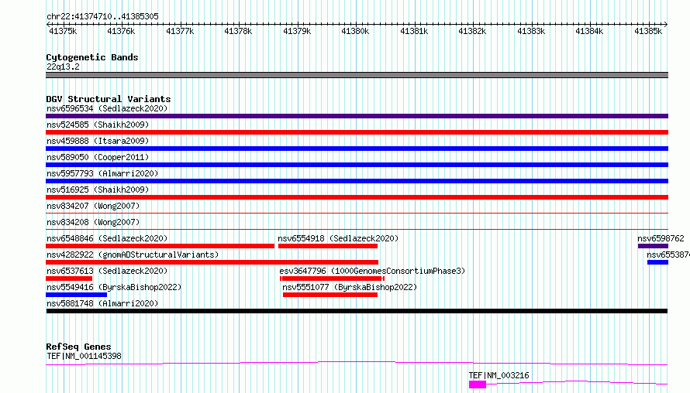Click the 41377k ruler tick

pyautogui.click(x=180, y=31)
